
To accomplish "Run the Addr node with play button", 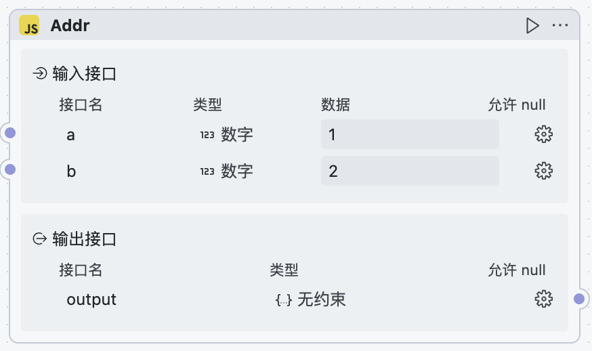I will pos(532,26).
